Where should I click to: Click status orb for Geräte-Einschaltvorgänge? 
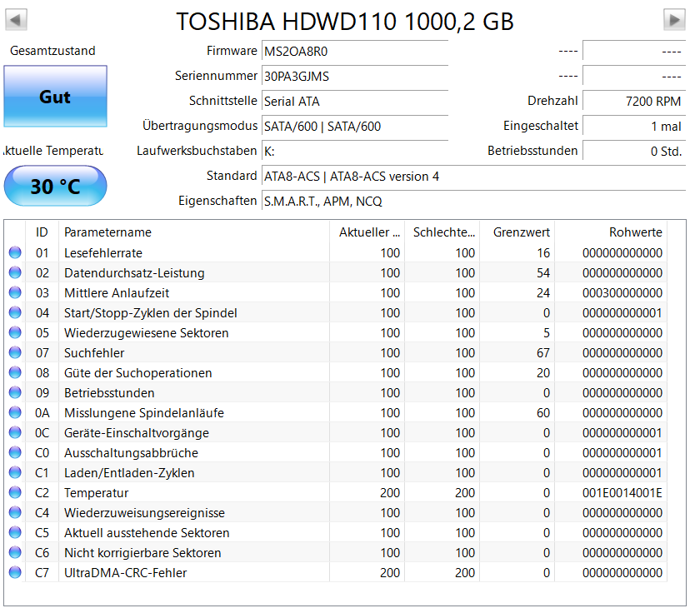[x=15, y=433]
